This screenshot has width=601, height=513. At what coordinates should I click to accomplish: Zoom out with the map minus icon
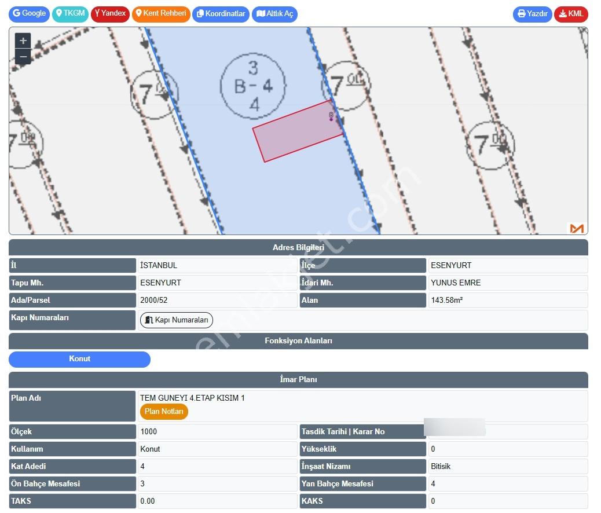tap(23, 56)
